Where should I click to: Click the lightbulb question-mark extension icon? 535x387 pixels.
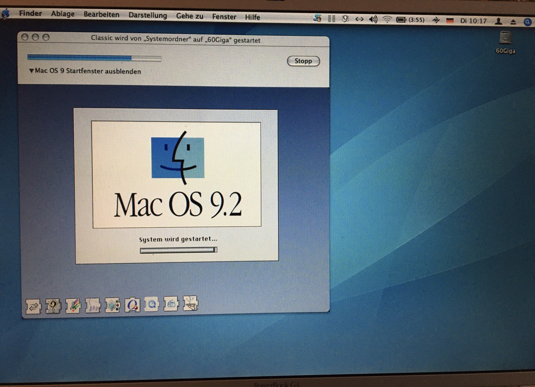[53, 306]
